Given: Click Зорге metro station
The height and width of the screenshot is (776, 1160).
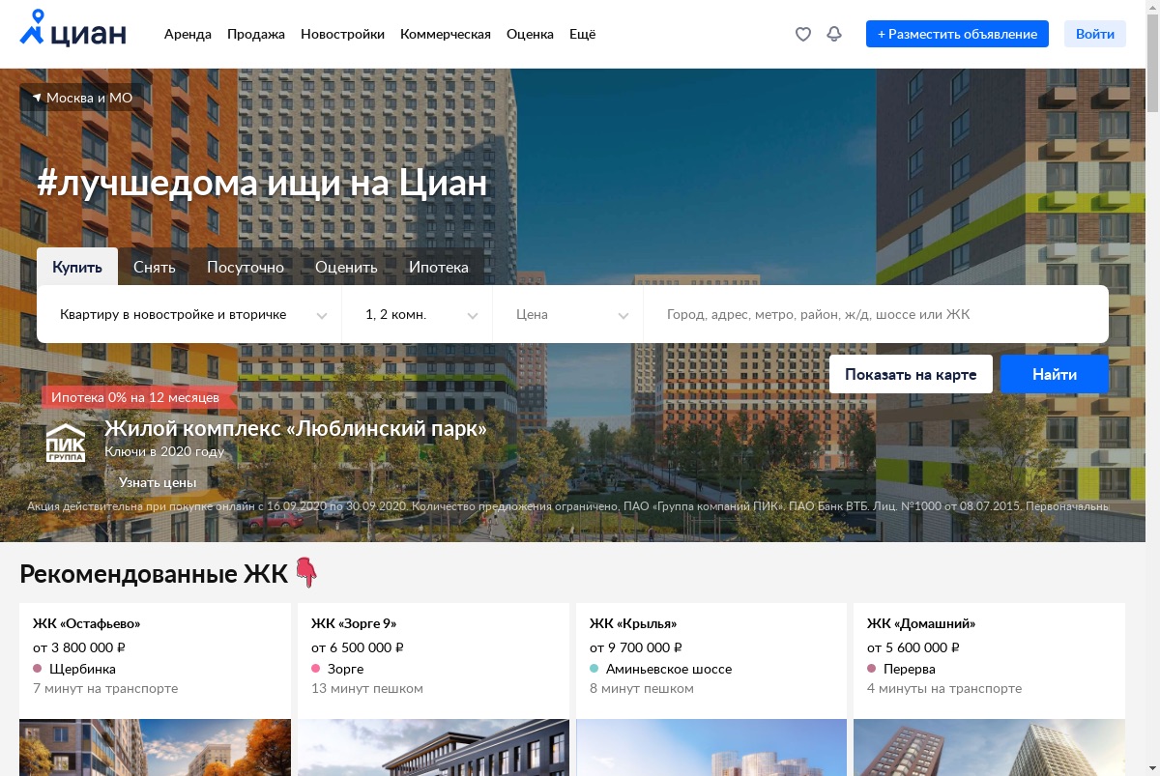Looking at the screenshot, I should (x=345, y=669).
